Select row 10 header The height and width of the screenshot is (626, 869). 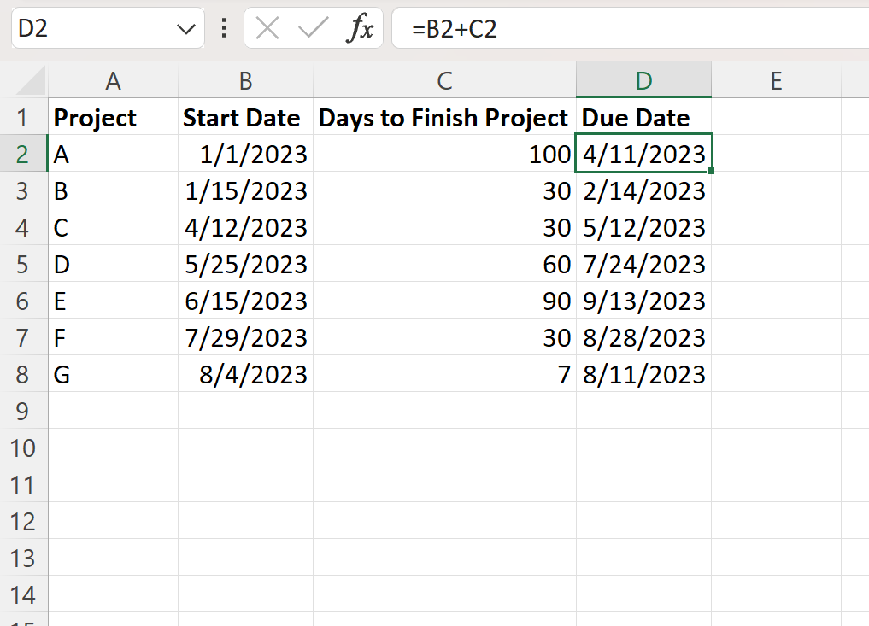pyautogui.click(x=23, y=448)
